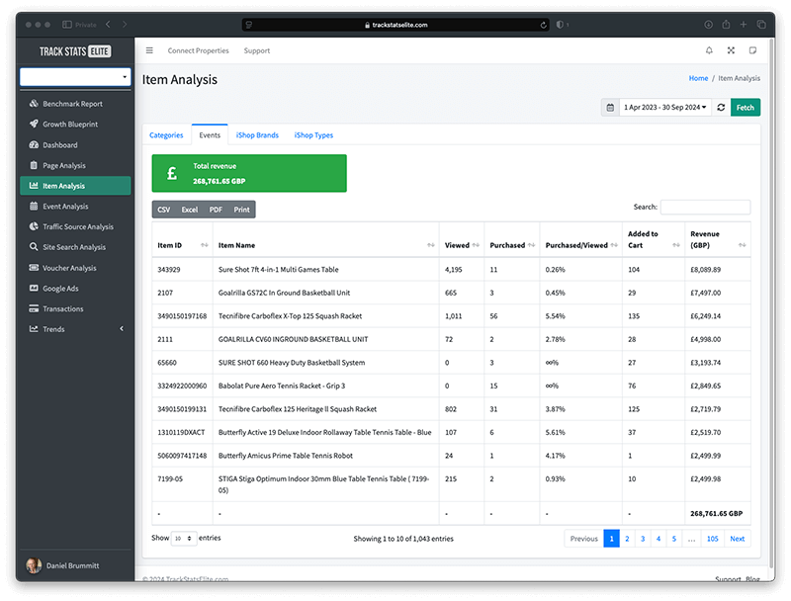Image resolution: width=791 pixels, height=601 pixels.
Task: Go back with browser back arrow
Action: click(x=108, y=24)
